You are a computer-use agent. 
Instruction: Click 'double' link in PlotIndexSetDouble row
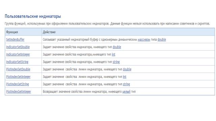(127, 69)
